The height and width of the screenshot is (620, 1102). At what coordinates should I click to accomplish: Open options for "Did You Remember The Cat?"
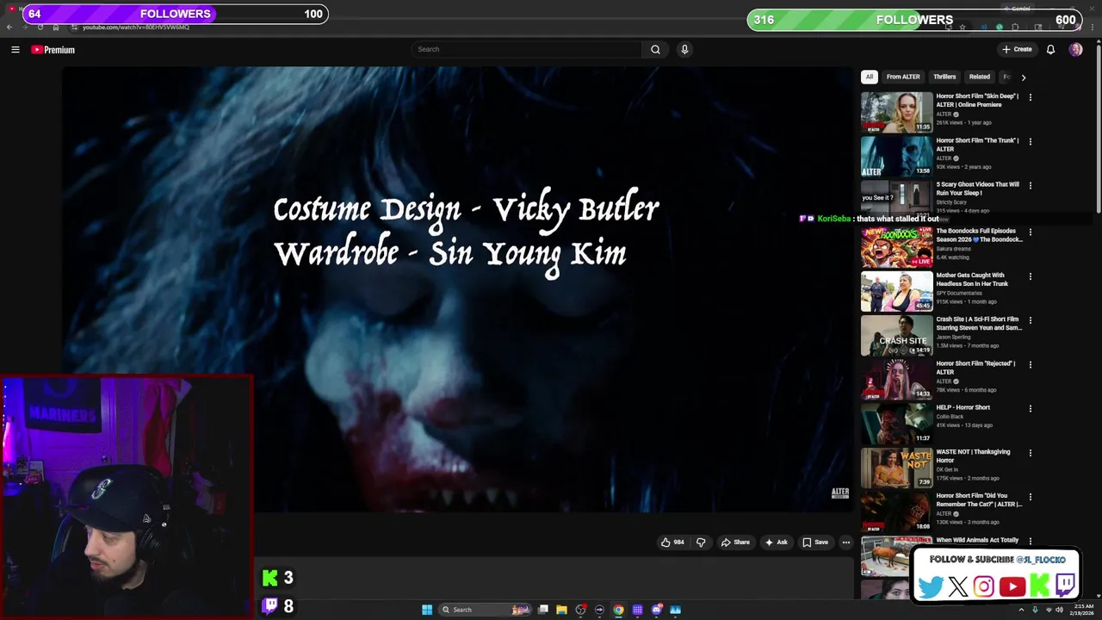[x=1030, y=497]
